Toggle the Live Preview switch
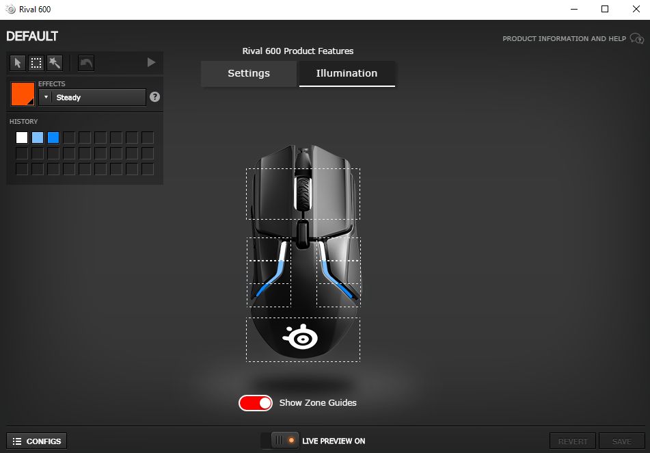 [x=280, y=441]
